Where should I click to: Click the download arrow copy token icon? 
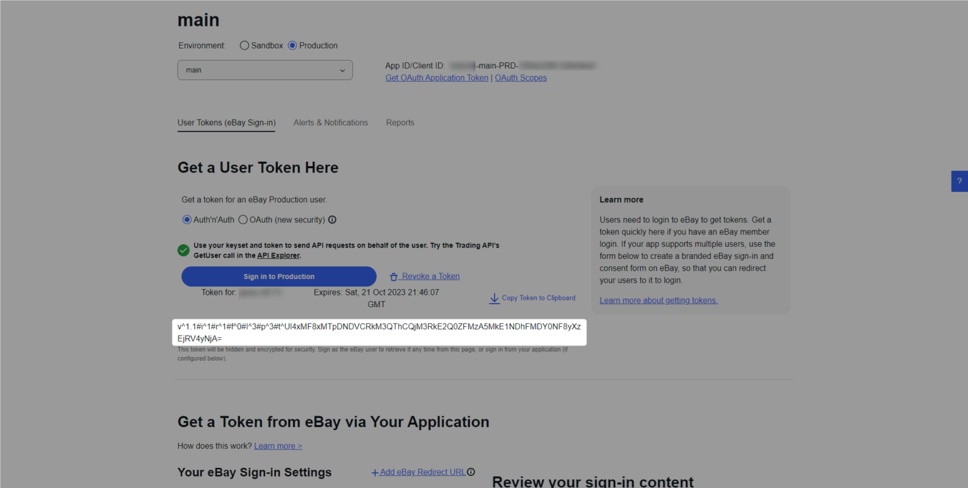494,298
